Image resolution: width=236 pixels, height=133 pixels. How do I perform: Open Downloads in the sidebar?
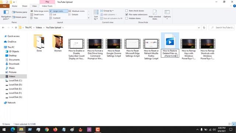tap(13, 64)
